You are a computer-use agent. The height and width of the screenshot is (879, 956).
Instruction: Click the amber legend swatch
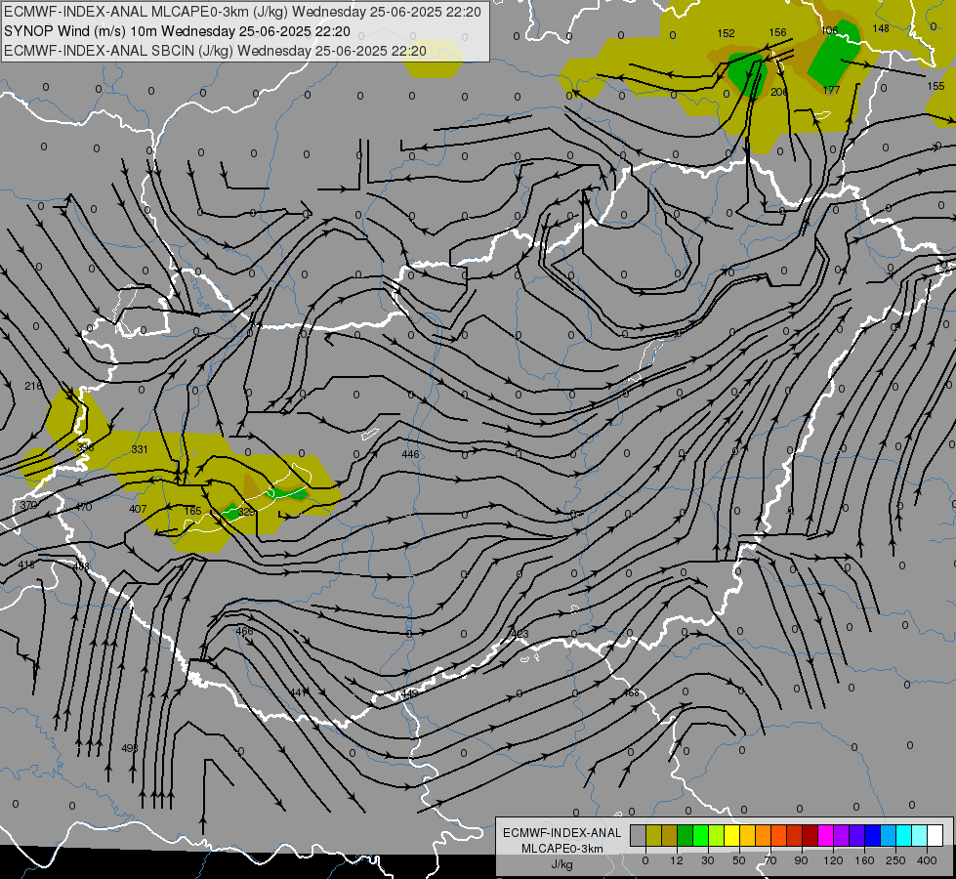pos(748,835)
